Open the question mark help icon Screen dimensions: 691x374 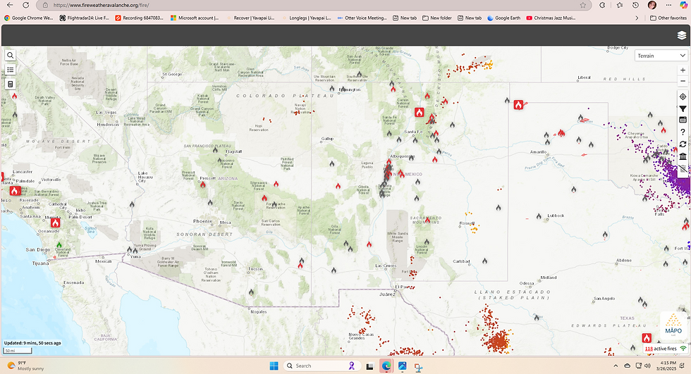pyautogui.click(x=683, y=132)
